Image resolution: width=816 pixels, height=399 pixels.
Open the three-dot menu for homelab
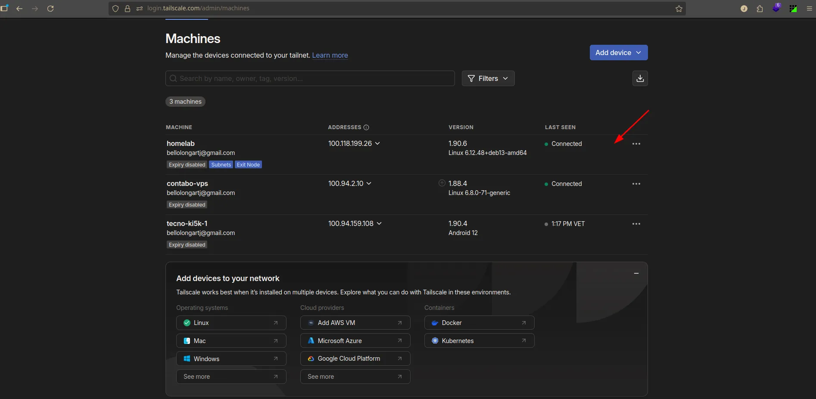coord(636,144)
